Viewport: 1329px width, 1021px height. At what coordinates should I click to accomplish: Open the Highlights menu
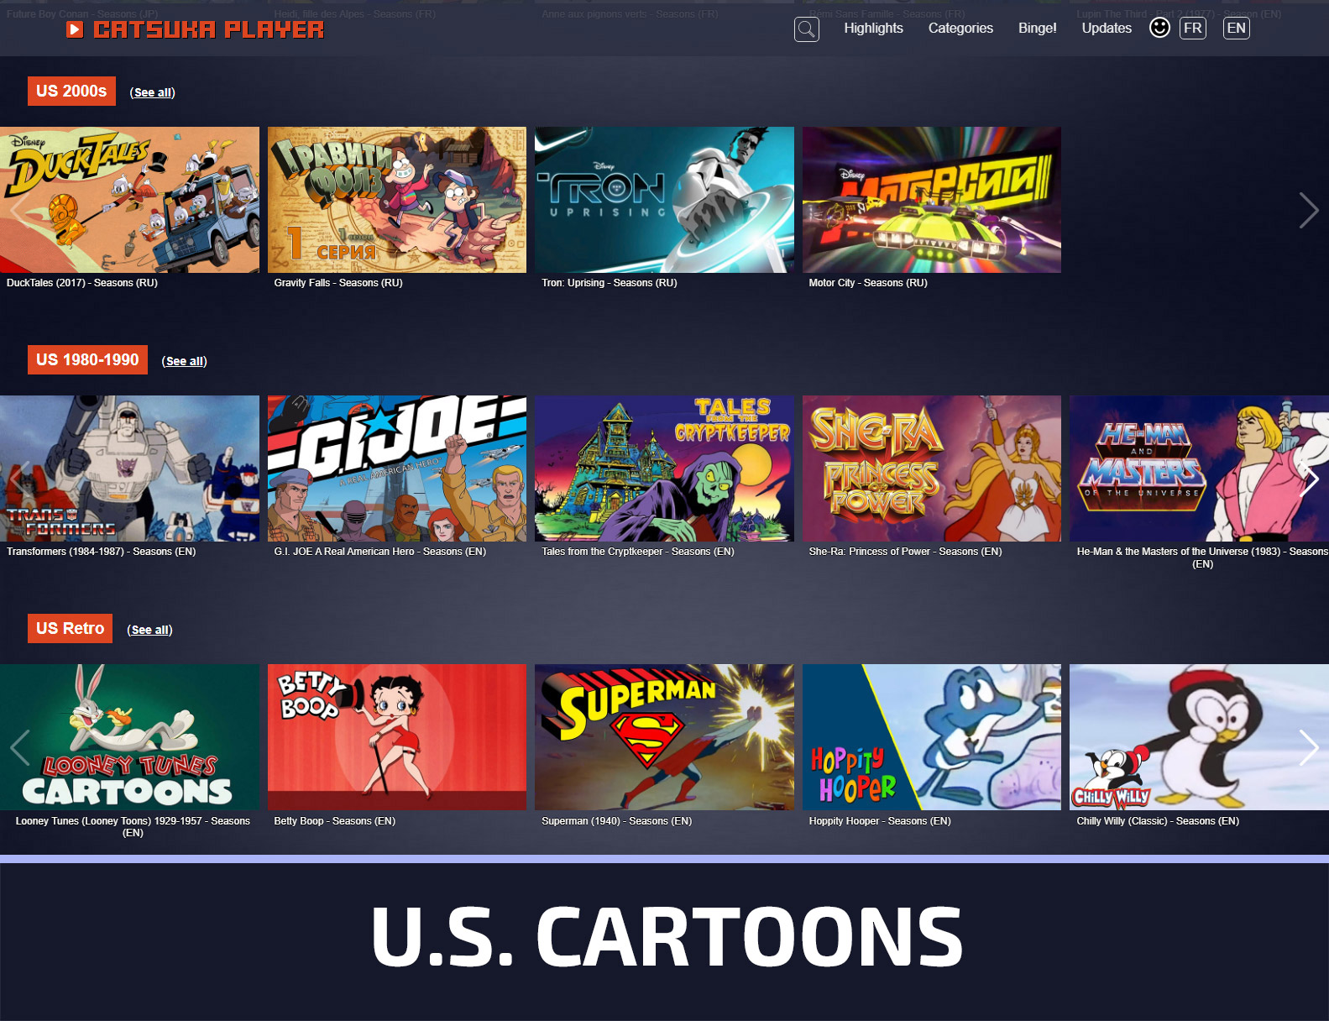coord(873,28)
